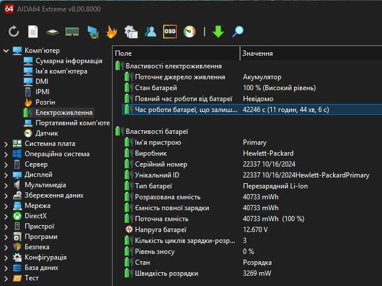Click the user accounts toolbar icon
This screenshot has height=286, width=382.
151,32
